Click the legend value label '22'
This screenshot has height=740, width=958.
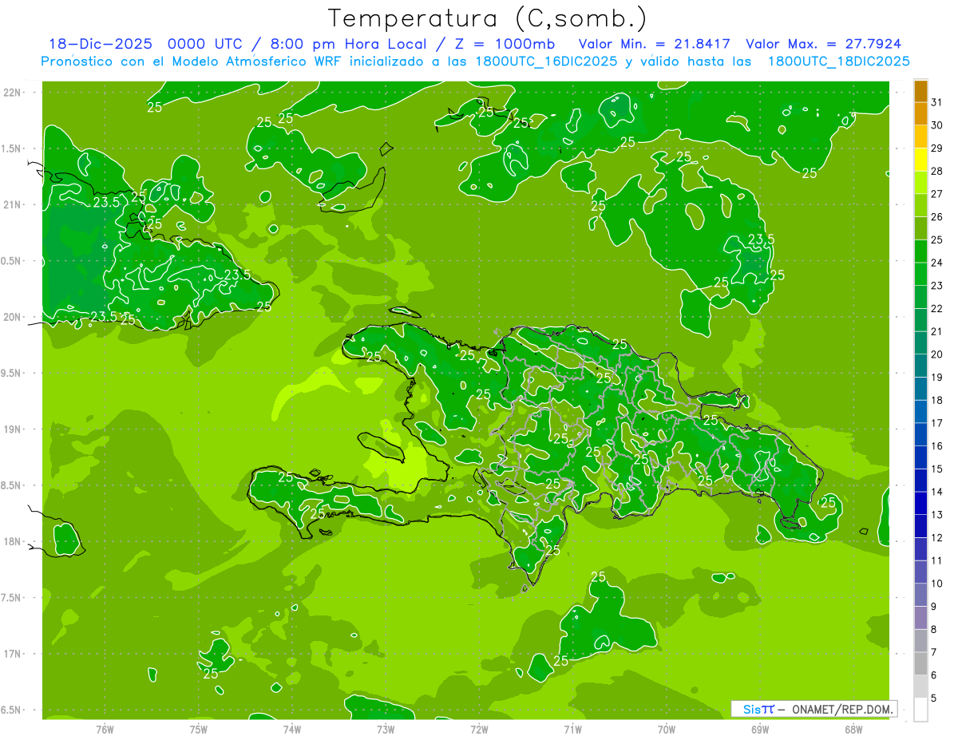click(x=936, y=309)
